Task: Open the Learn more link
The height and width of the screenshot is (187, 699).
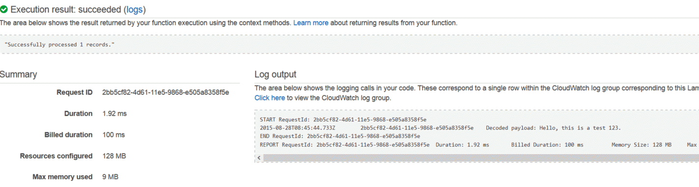Action: tap(311, 23)
